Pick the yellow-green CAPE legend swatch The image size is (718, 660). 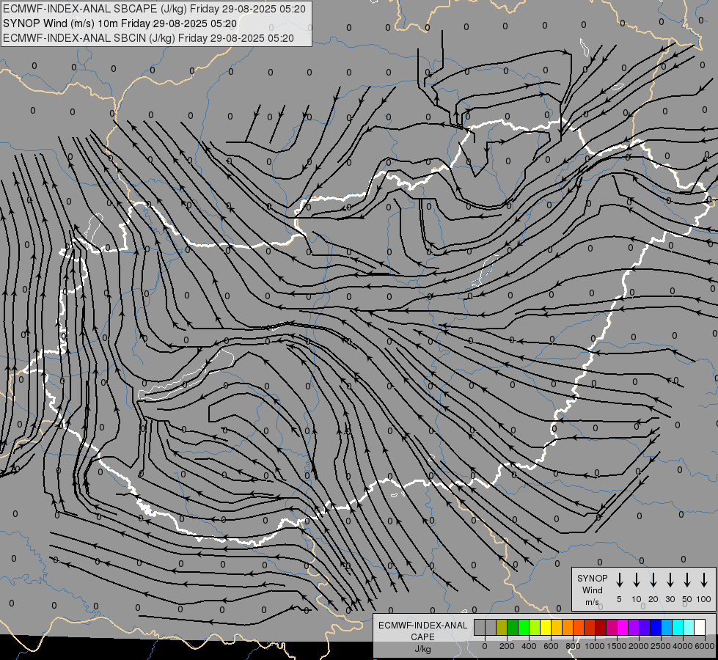(535, 627)
